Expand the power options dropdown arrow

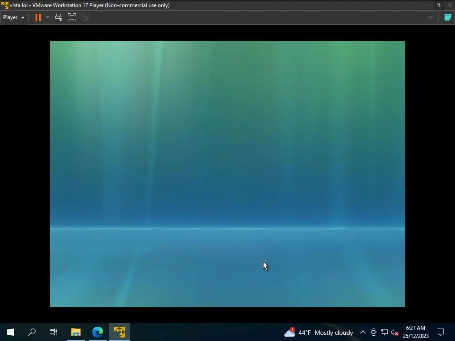(48, 17)
